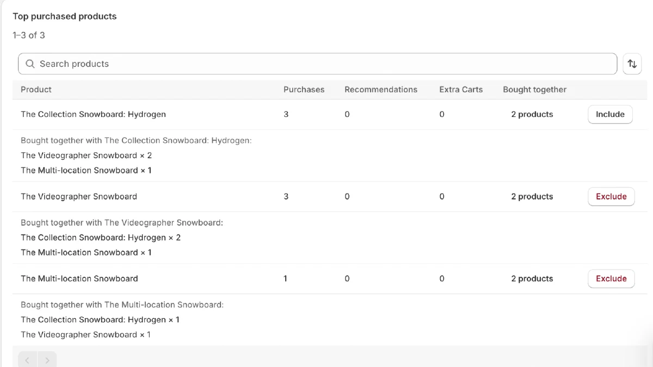Viewport: 653px width, 367px height.
Task: Expand 2 products for Multi-location row
Action: click(x=532, y=278)
